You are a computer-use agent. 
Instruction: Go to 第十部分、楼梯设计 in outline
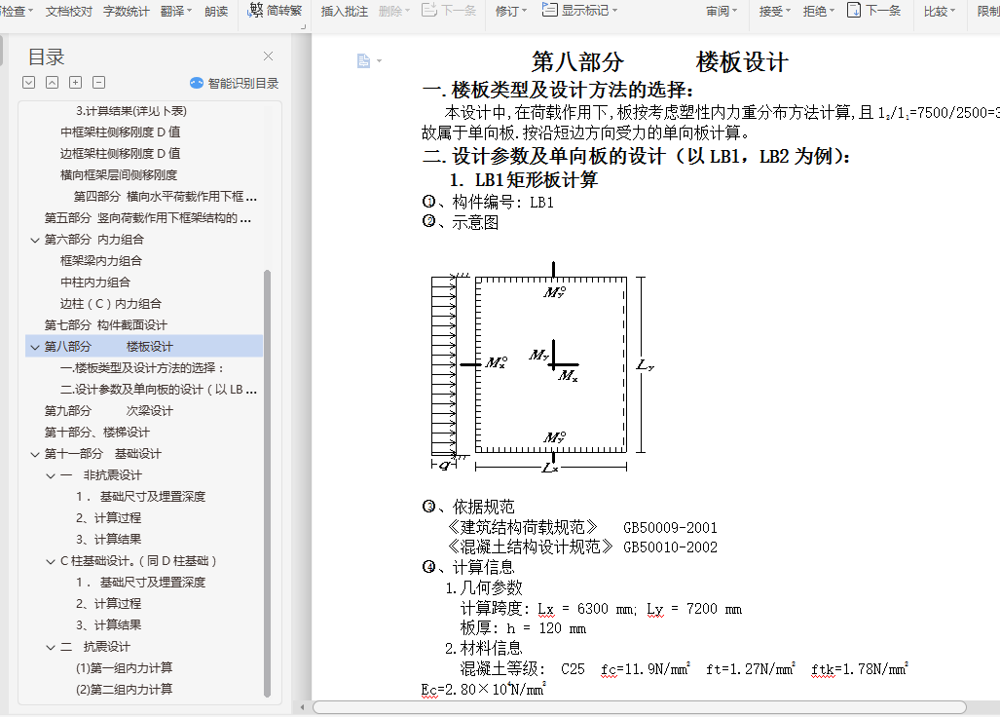(x=97, y=433)
